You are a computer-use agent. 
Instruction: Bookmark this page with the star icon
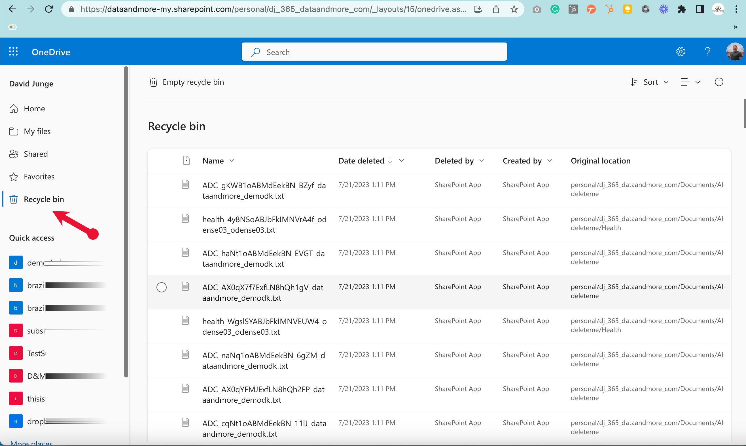(x=514, y=9)
